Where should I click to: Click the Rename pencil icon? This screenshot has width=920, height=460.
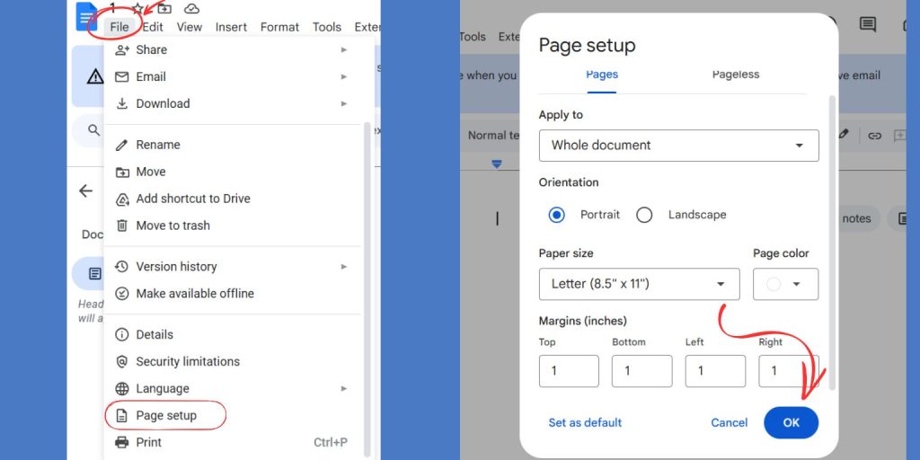122,145
